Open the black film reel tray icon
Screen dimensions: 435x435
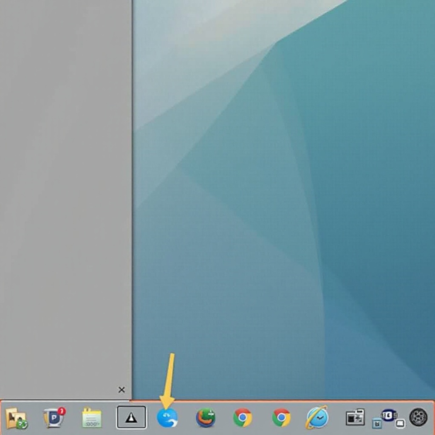pos(418,417)
